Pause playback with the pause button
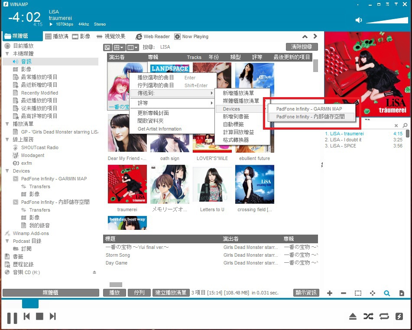 12,318
